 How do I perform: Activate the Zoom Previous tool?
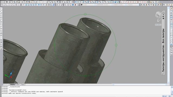tap(55, 2)
